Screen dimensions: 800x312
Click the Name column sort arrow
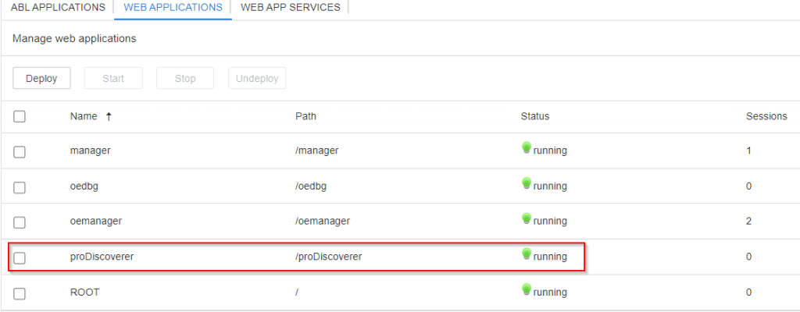(109, 116)
